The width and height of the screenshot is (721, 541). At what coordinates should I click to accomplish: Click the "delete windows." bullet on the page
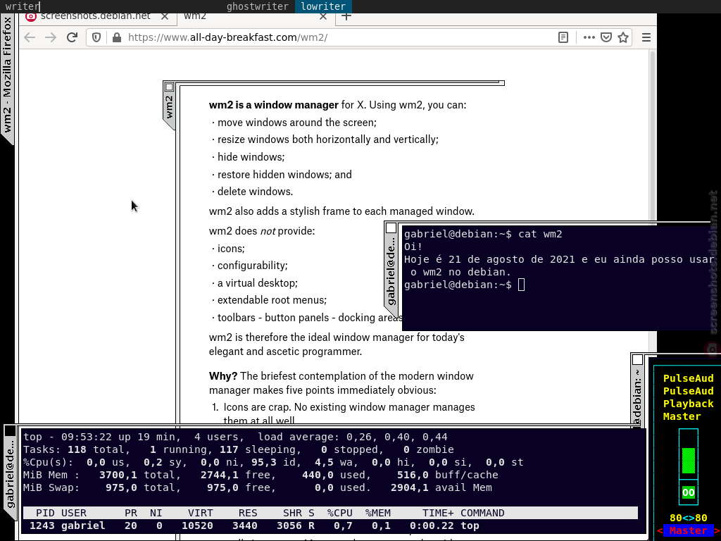[255, 192]
